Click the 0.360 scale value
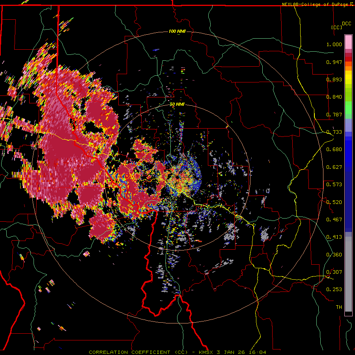 point(334,255)
